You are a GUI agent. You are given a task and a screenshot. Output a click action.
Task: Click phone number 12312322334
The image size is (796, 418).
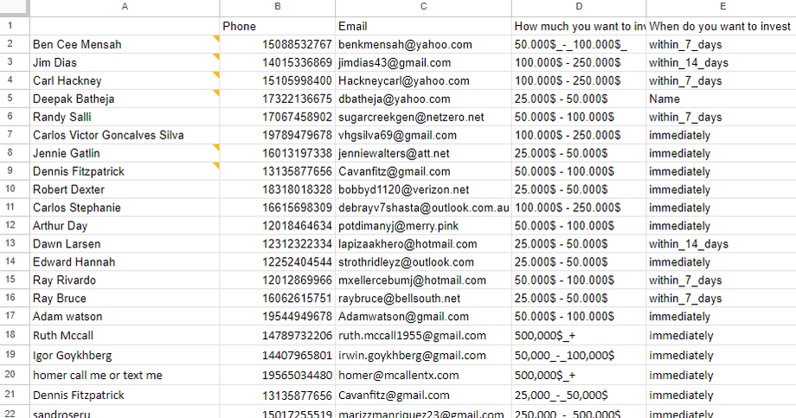pos(277,244)
